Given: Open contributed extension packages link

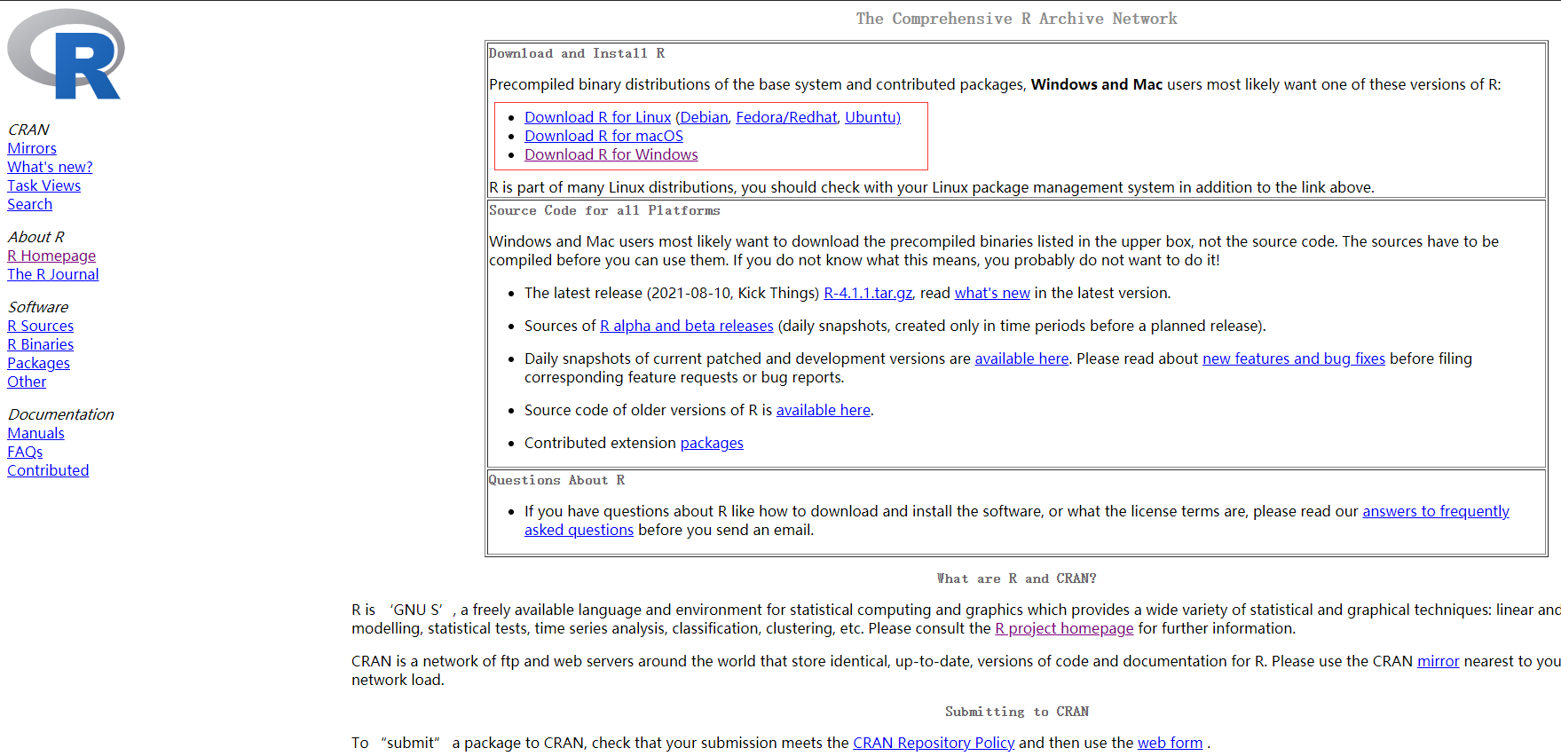Looking at the screenshot, I should coord(712,443).
